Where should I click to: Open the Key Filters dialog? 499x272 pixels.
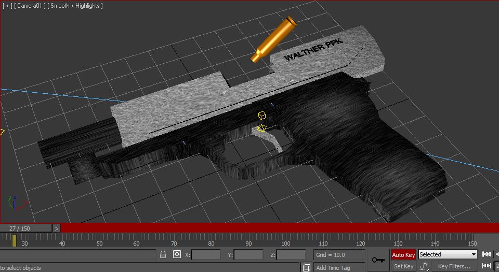click(454, 266)
